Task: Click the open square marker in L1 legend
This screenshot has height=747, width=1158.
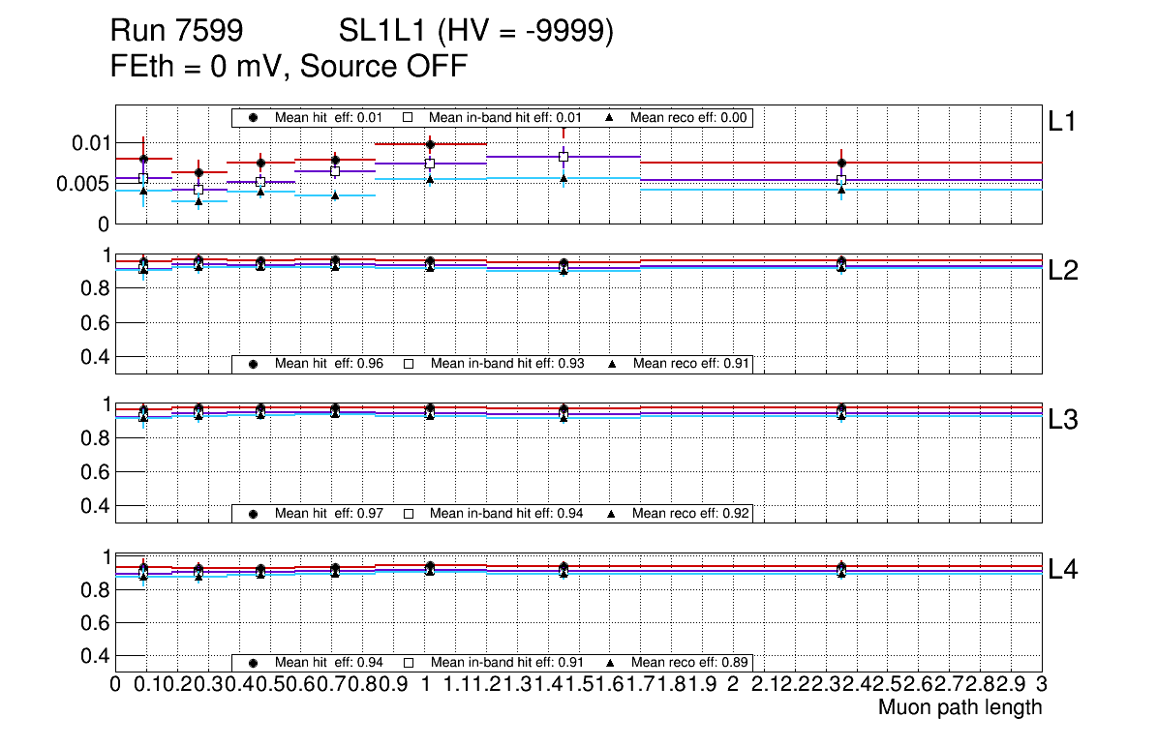Action: click(408, 117)
